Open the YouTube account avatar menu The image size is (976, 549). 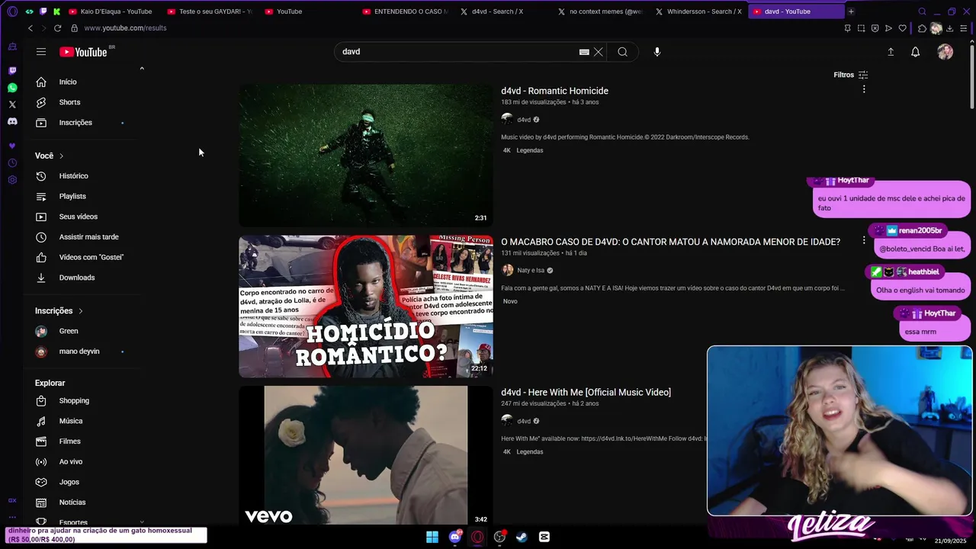(x=945, y=52)
